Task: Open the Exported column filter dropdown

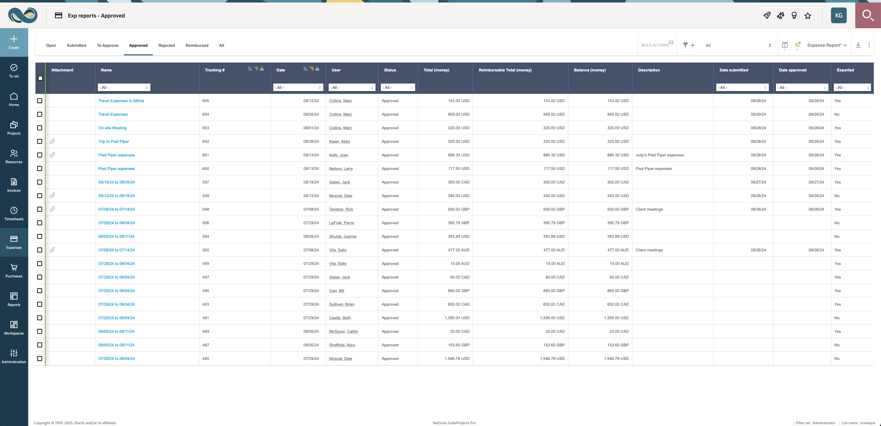Action: coord(852,87)
